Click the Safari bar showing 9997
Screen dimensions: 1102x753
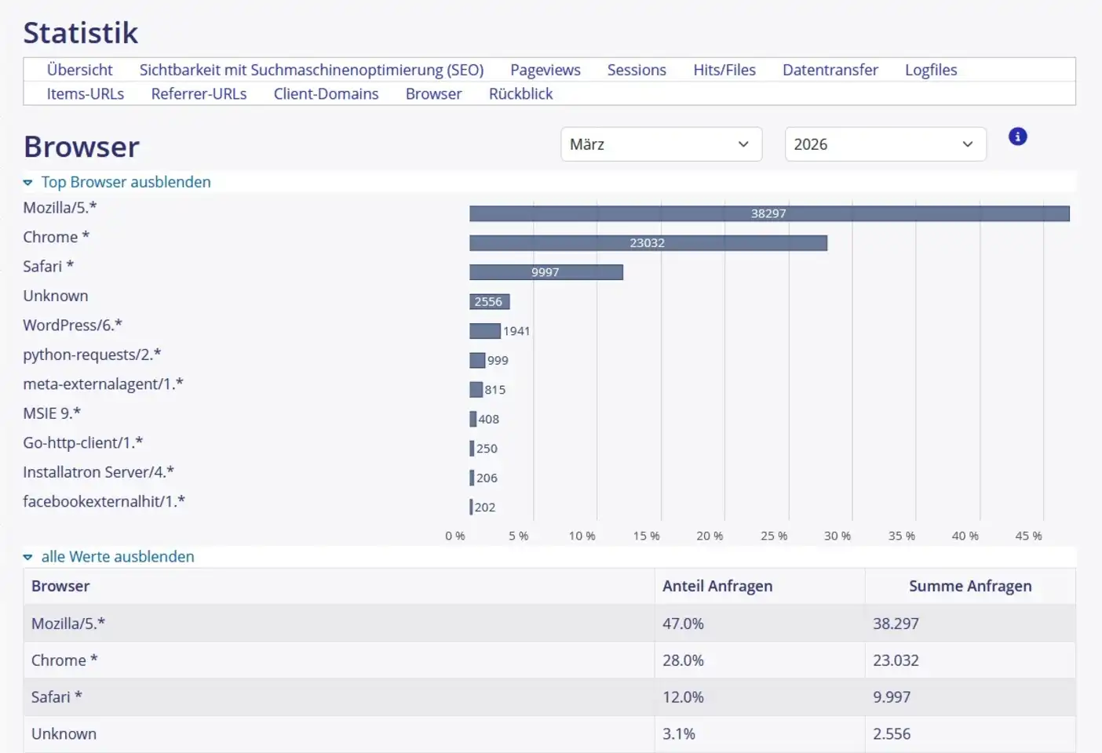pyautogui.click(x=546, y=272)
